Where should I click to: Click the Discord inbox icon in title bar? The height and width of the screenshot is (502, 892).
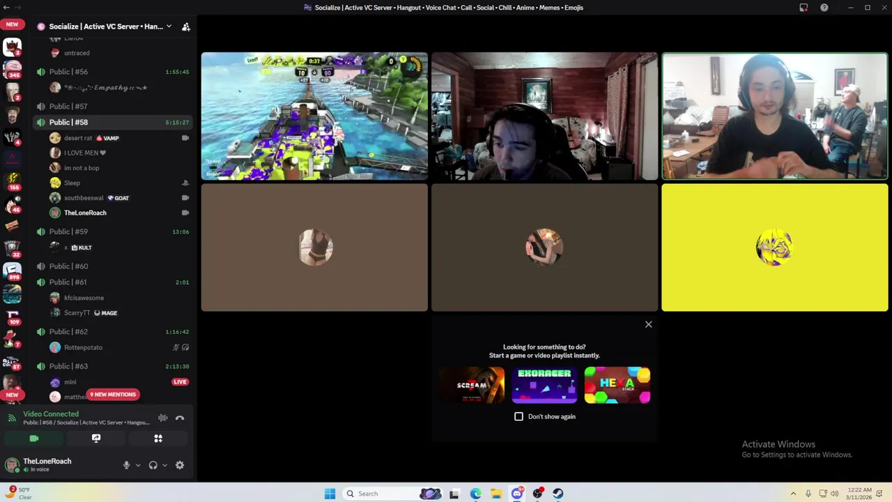(x=803, y=8)
